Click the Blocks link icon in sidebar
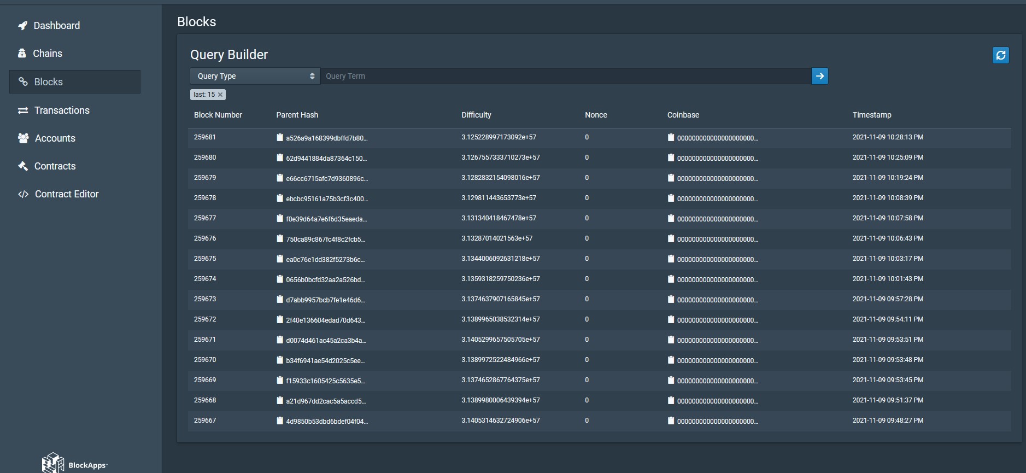The width and height of the screenshot is (1026, 473). point(23,81)
